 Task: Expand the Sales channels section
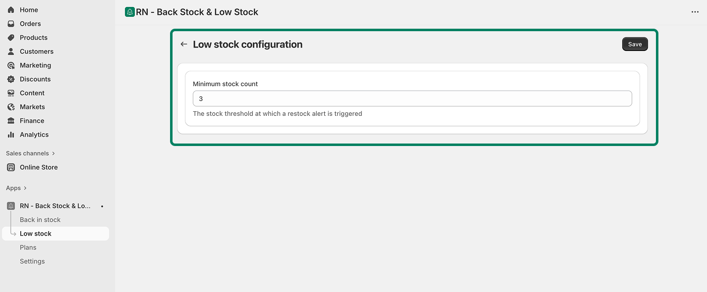pyautogui.click(x=54, y=153)
